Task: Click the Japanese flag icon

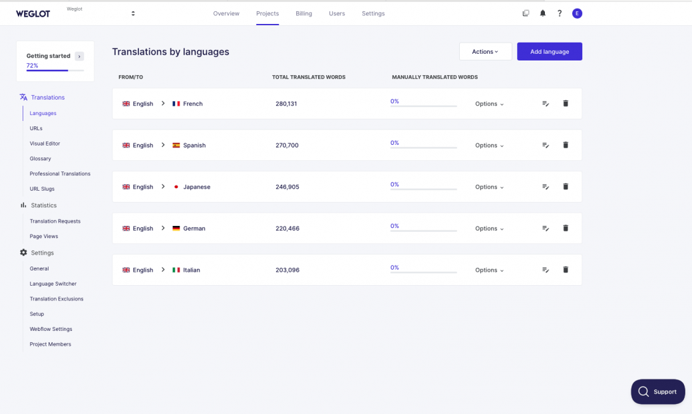Action: (x=176, y=187)
